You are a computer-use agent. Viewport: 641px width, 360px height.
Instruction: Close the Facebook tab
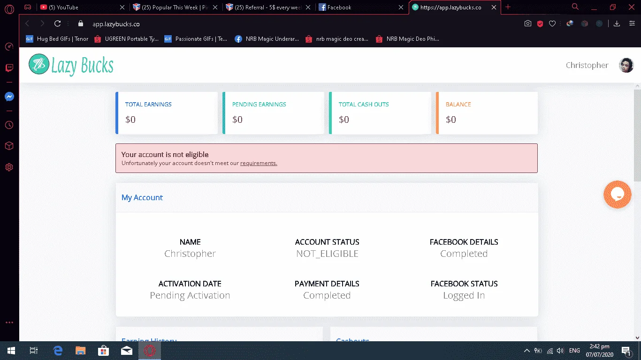point(401,7)
